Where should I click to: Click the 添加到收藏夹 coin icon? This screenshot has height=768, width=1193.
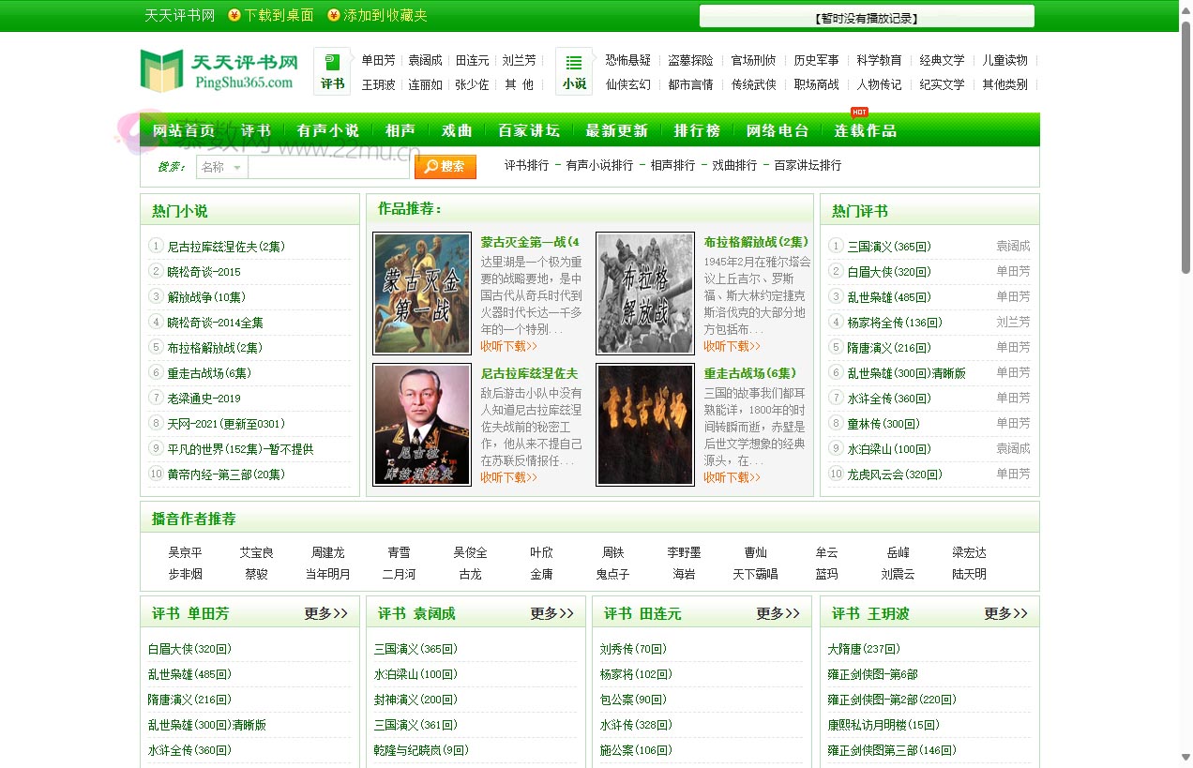[x=333, y=16]
